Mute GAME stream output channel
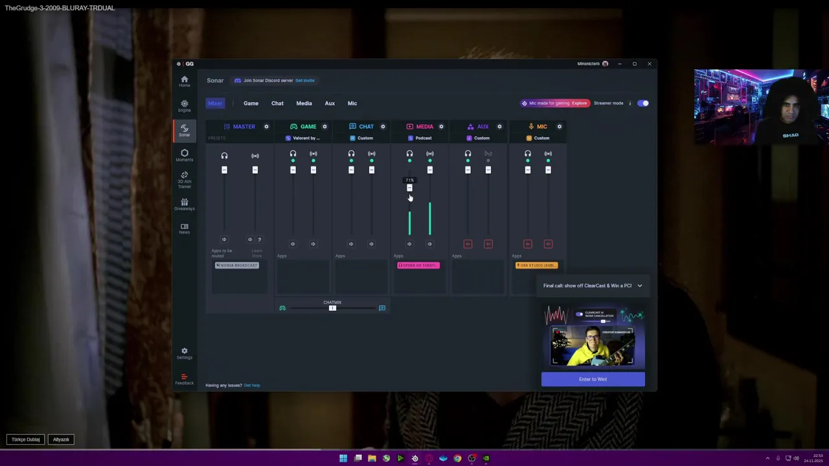Screen dimensions: 829x466 pyautogui.click(x=313, y=244)
